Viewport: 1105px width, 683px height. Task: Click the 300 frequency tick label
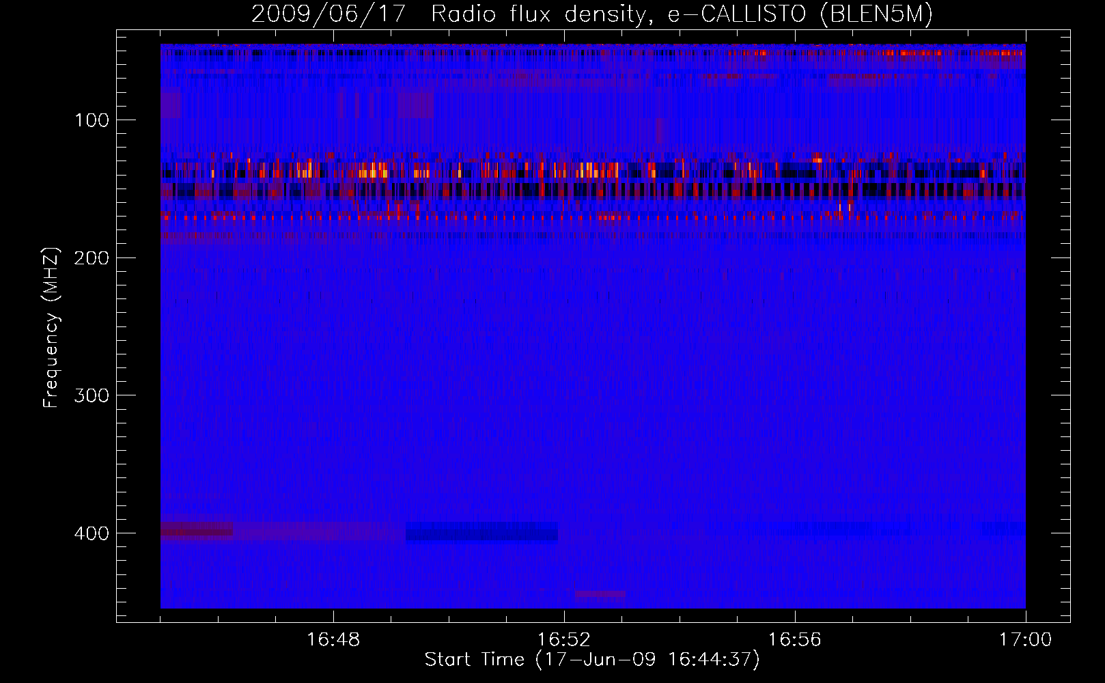[91, 395]
